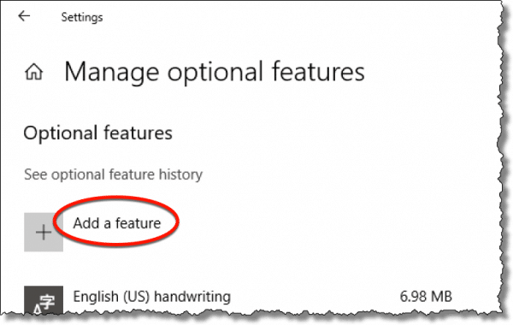This screenshot has height=325, width=513.
Task: Click the word 'Manage' in the page title
Action: point(111,73)
